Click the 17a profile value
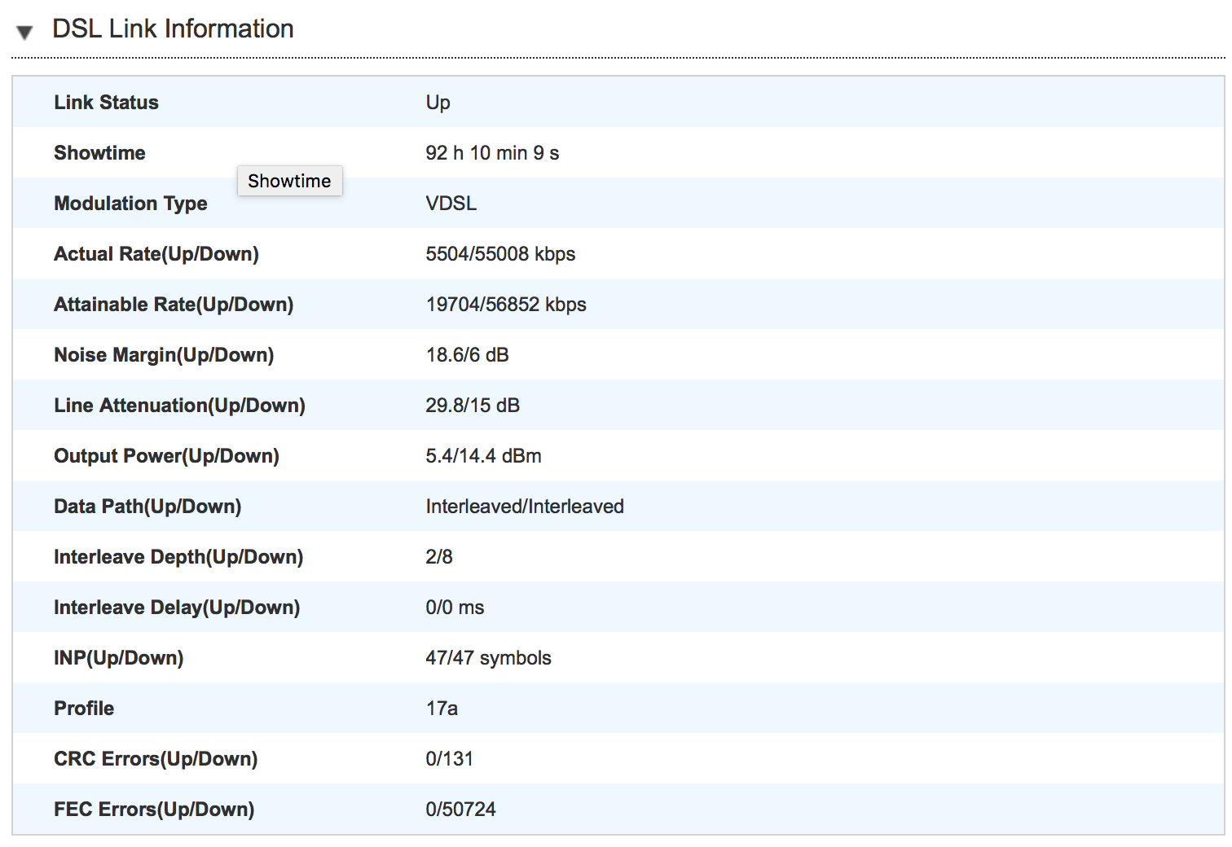Viewport: 1232px width, 847px height. point(441,709)
